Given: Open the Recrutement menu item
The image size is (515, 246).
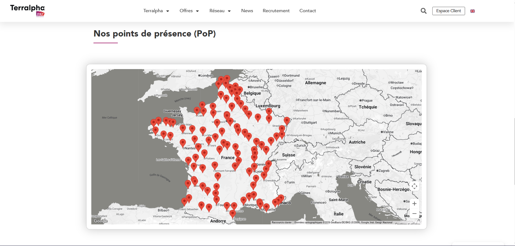Looking at the screenshot, I should pyautogui.click(x=276, y=11).
